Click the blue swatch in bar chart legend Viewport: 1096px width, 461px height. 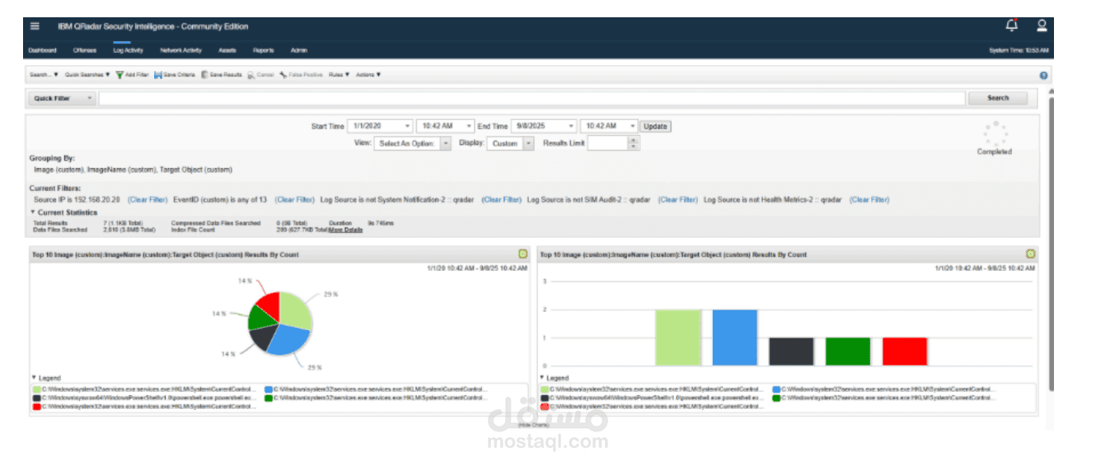click(x=777, y=388)
